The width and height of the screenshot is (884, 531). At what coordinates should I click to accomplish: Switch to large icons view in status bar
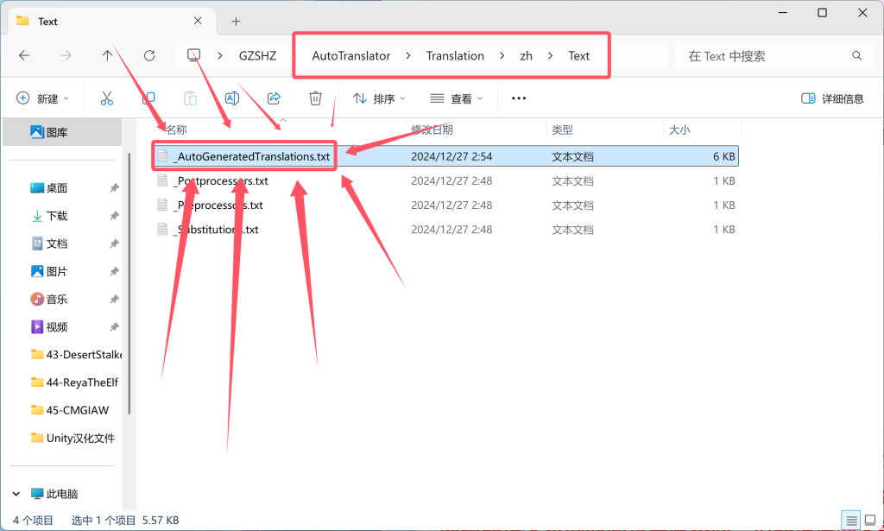pos(870,521)
